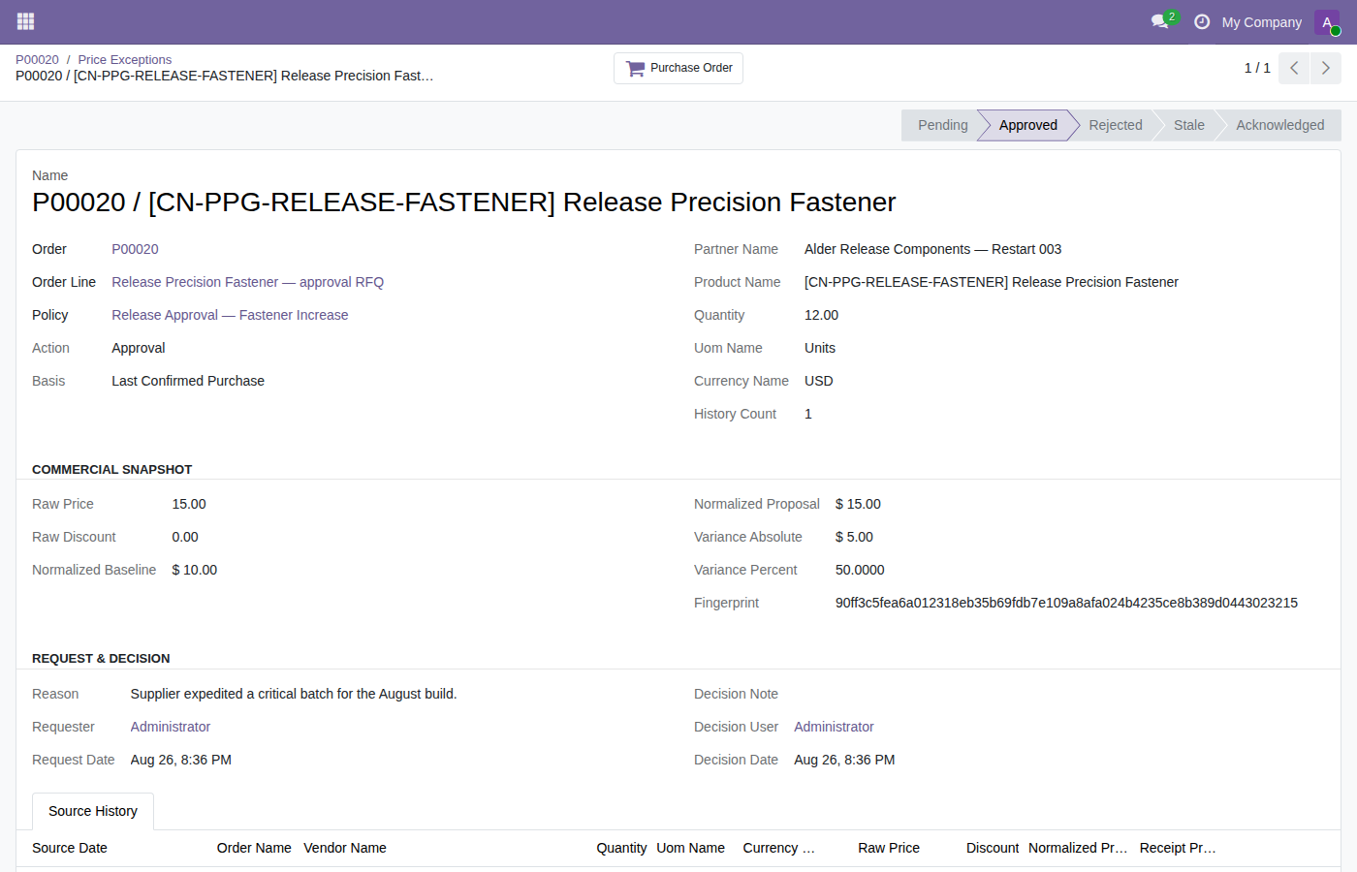The height and width of the screenshot is (872, 1357).
Task: Click the pager counter 1 / 1
Action: pos(1257,68)
